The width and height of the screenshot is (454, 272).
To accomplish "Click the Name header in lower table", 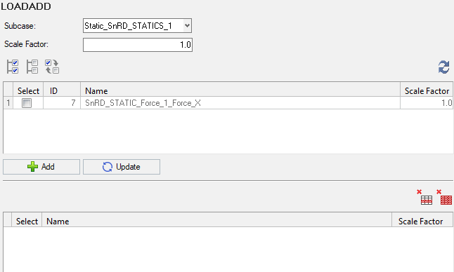I will click(216, 222).
